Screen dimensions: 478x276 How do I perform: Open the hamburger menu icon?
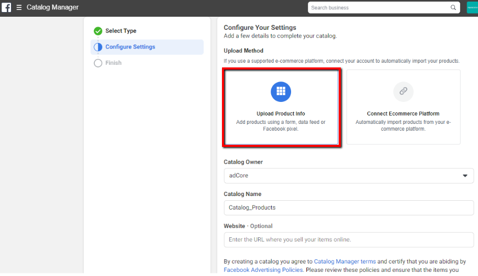click(x=19, y=8)
